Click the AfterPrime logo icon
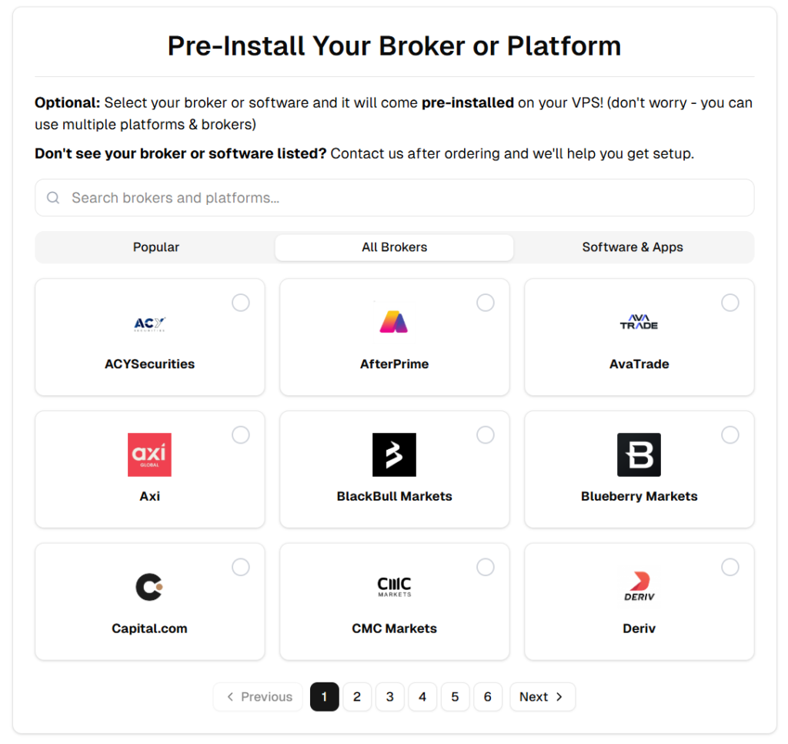 [x=394, y=322]
